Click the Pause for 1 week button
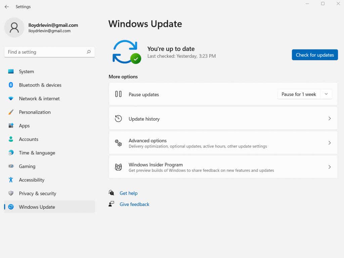 point(299,94)
